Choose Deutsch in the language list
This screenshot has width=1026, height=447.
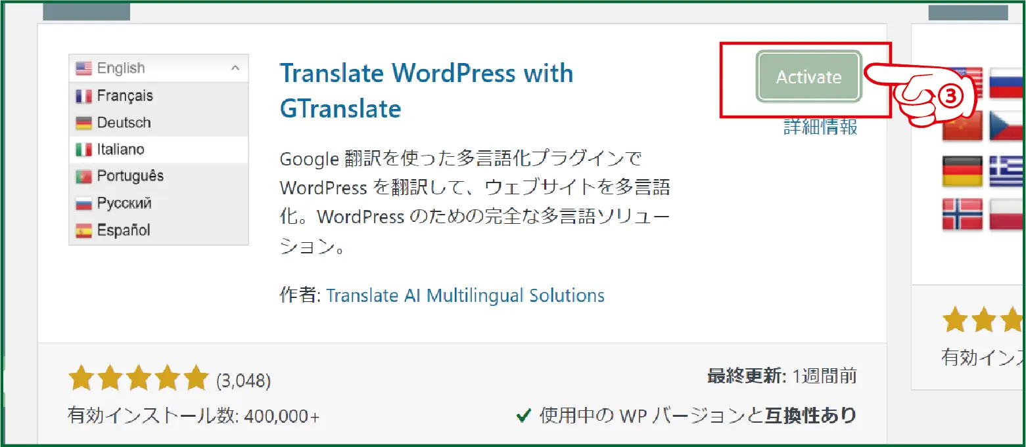point(124,123)
